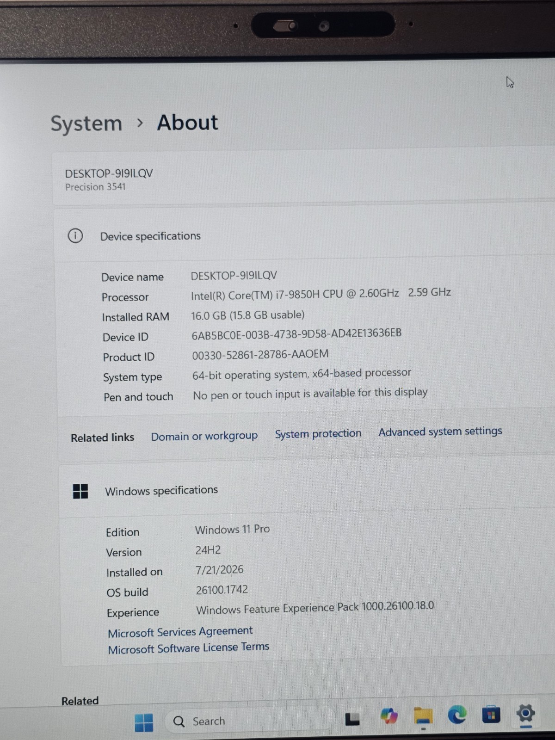This screenshot has height=740, width=555.
Task: Select Device ID value 6AB5BC0E-003B-4738
Action: point(296,334)
